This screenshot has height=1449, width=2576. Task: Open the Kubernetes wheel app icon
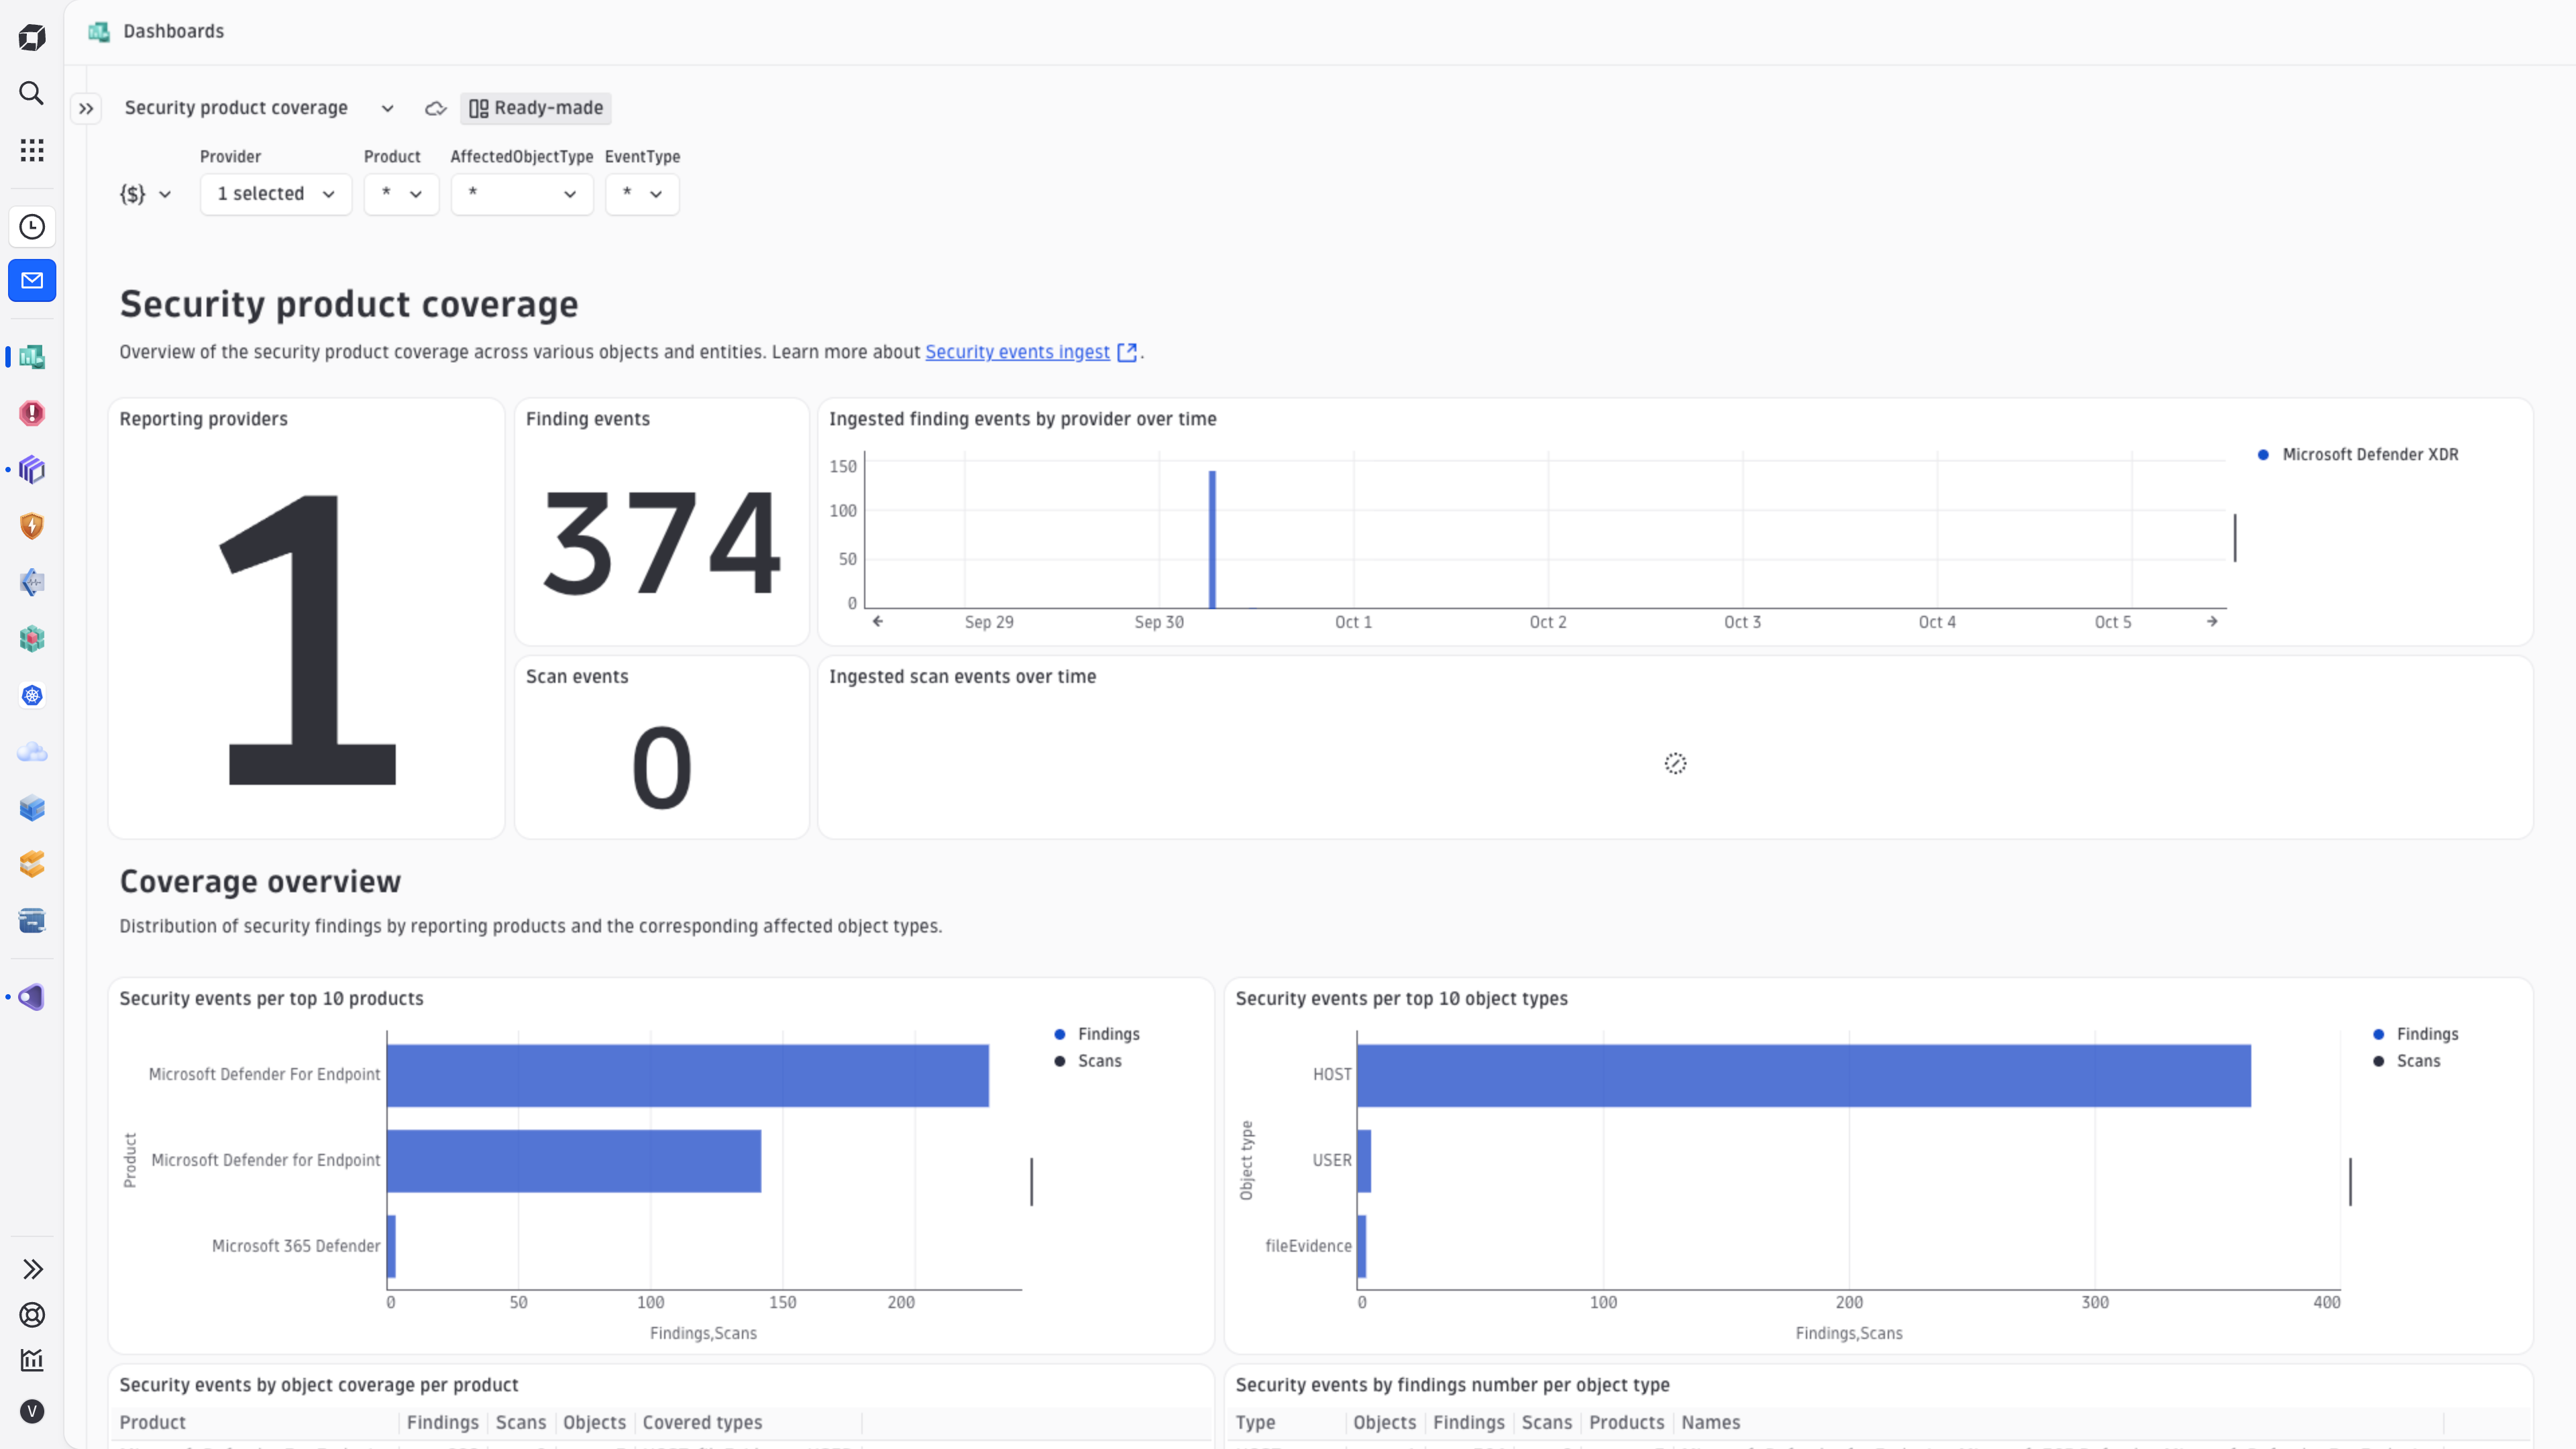(32, 696)
